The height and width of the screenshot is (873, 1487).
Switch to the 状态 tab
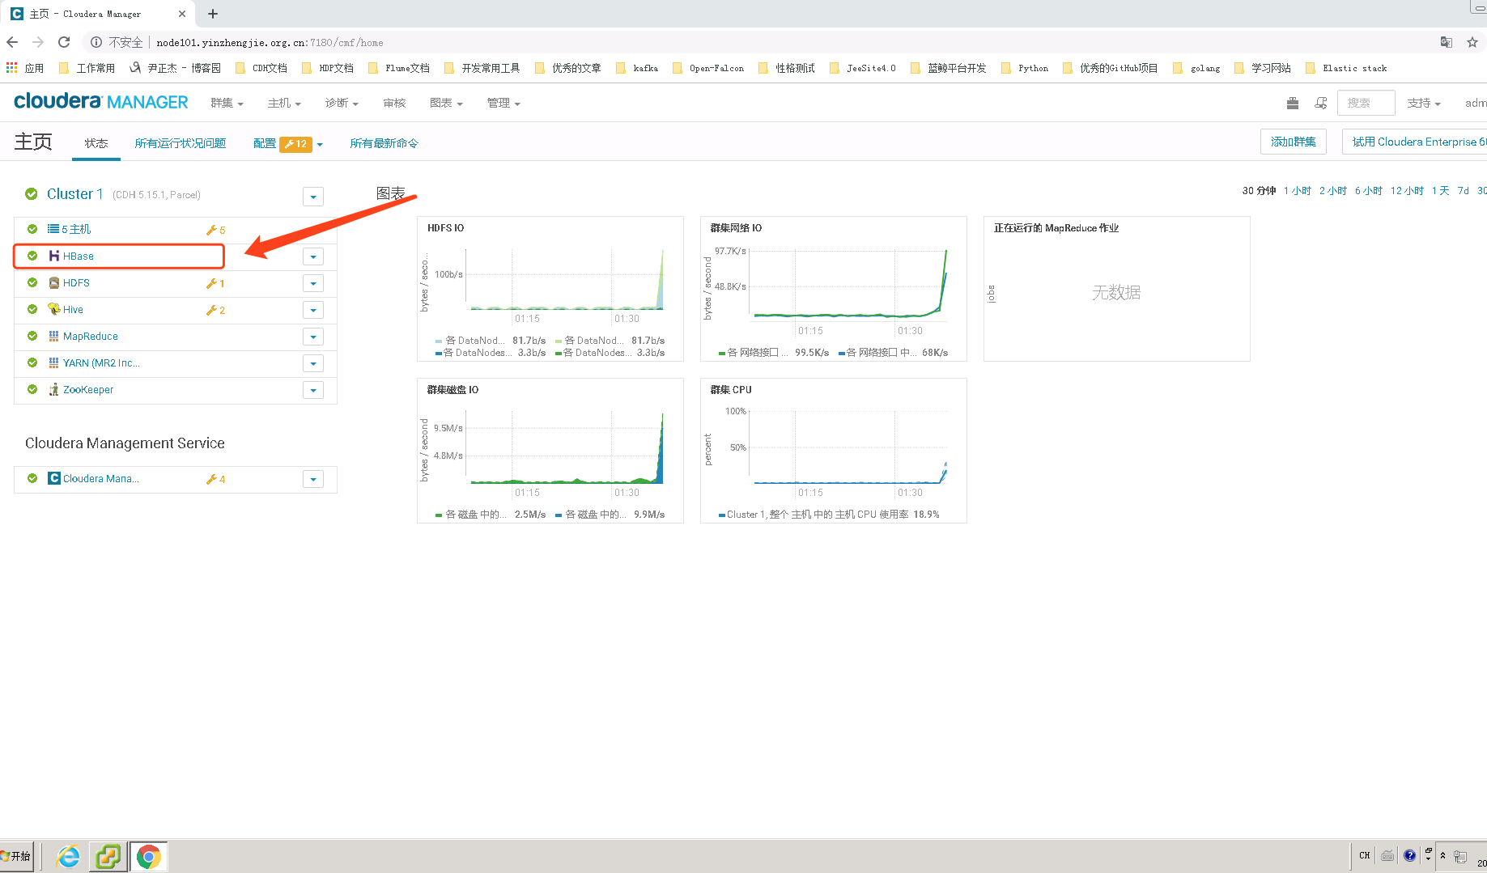(x=96, y=143)
